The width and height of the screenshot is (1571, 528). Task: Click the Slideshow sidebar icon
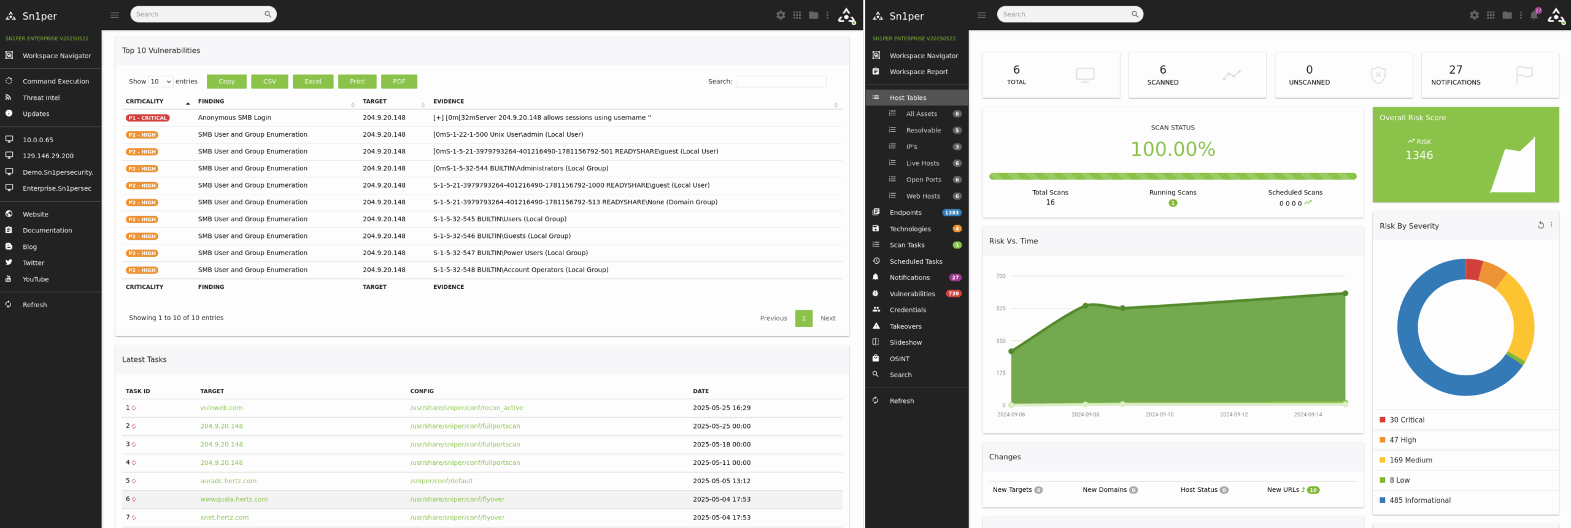(x=876, y=342)
